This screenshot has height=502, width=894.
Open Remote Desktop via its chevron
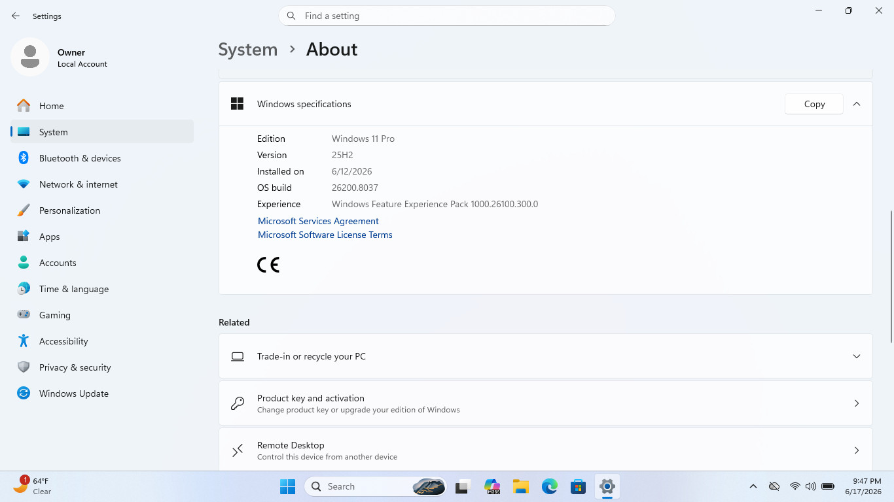click(x=857, y=450)
